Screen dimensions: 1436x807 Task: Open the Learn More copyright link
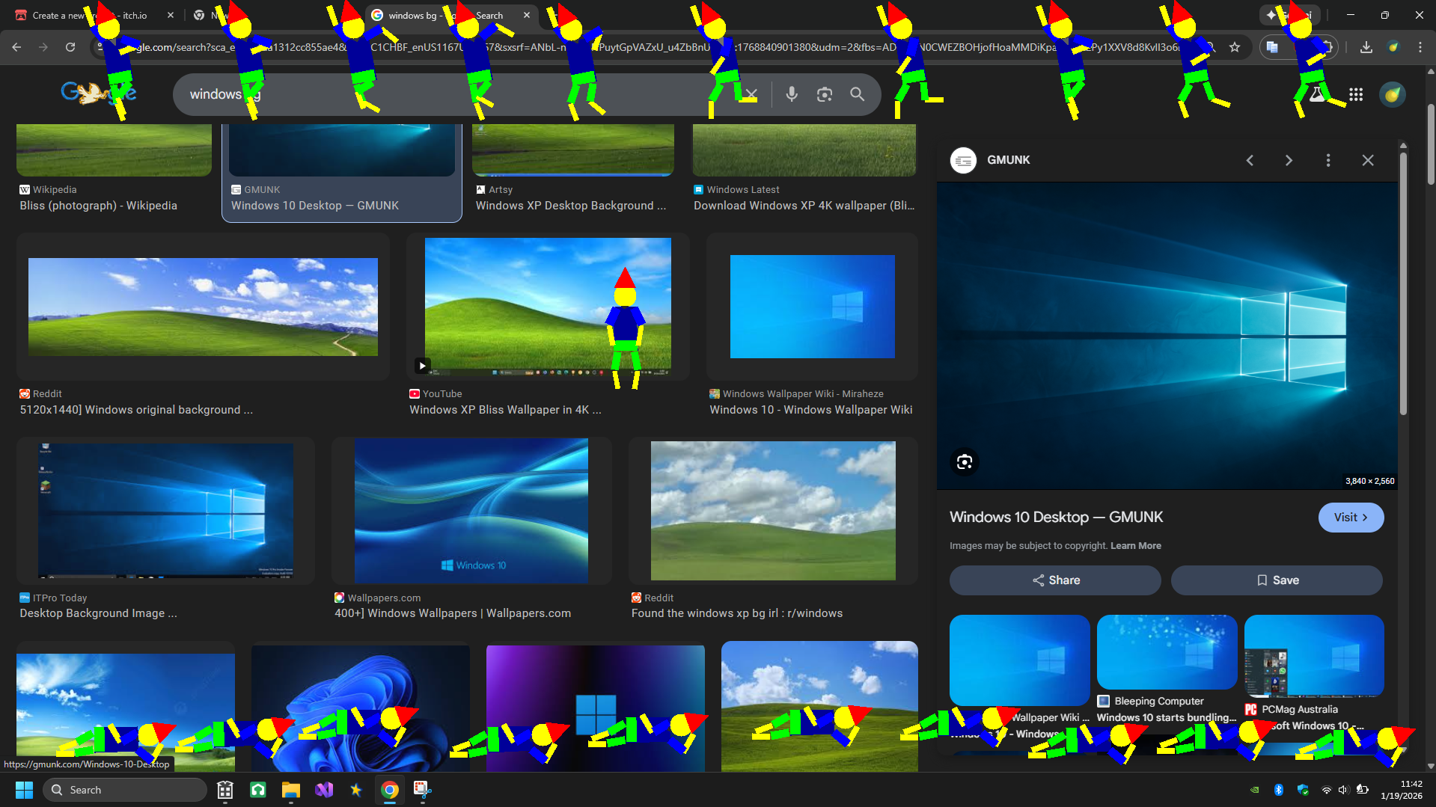coord(1135,546)
